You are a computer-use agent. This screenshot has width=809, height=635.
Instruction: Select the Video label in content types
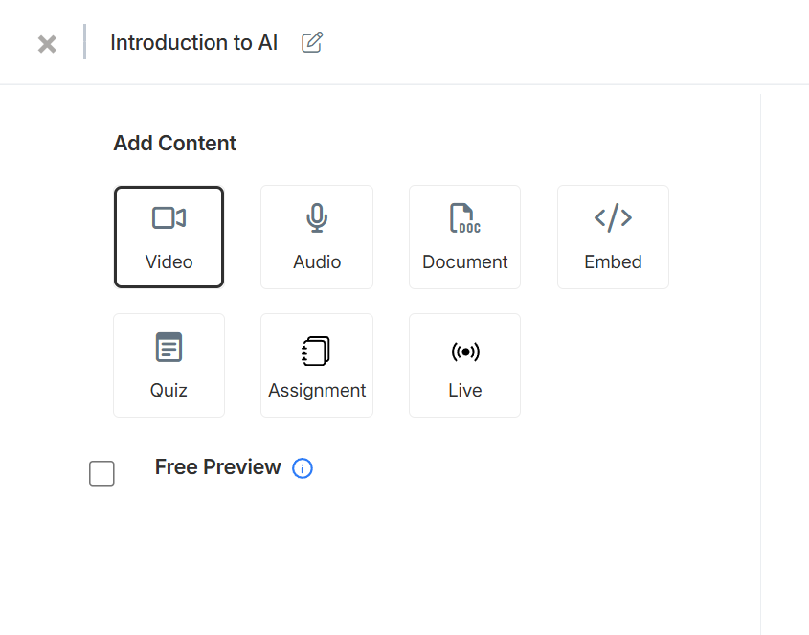point(169,261)
